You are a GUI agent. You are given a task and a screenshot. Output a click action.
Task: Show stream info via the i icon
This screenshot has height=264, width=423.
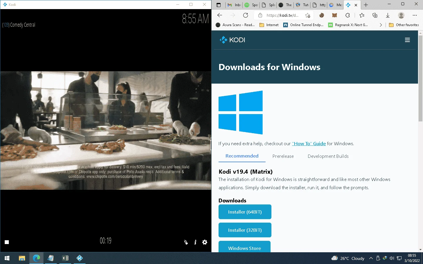click(x=195, y=242)
